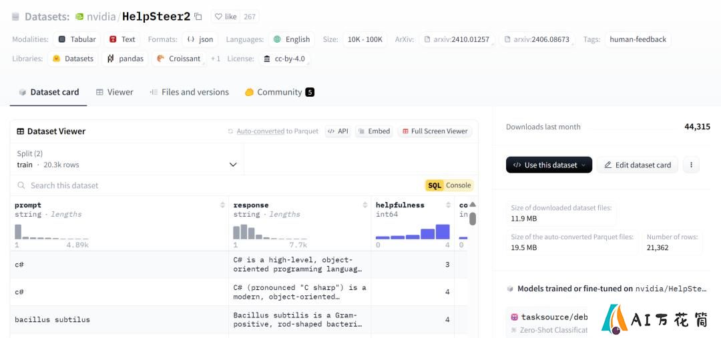Switch to the Viewer tab
This screenshot has height=338, width=721.
click(115, 92)
